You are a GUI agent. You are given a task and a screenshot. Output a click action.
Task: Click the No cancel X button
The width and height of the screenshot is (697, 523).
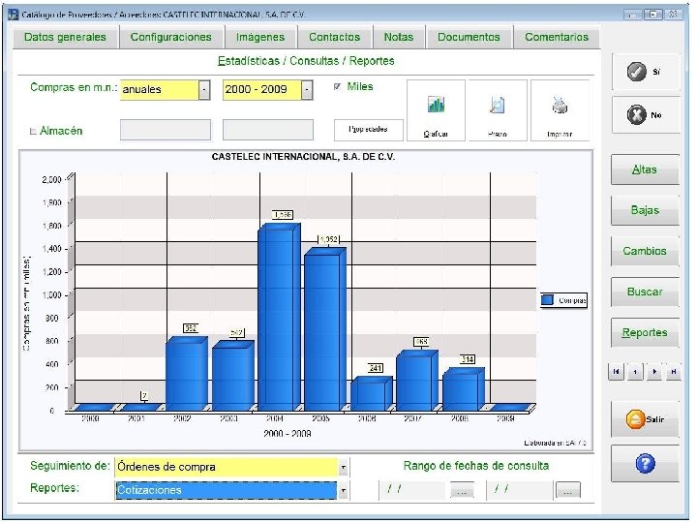[x=646, y=115]
